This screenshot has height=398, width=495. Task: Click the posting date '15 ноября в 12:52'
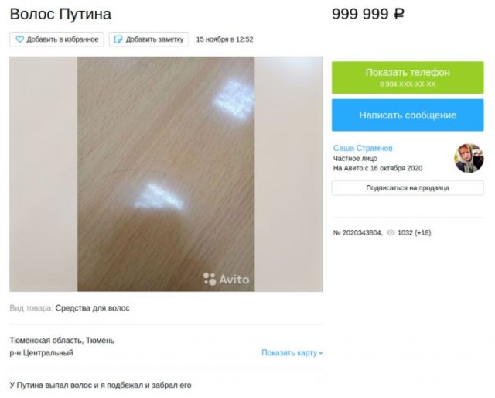pyautogui.click(x=225, y=39)
